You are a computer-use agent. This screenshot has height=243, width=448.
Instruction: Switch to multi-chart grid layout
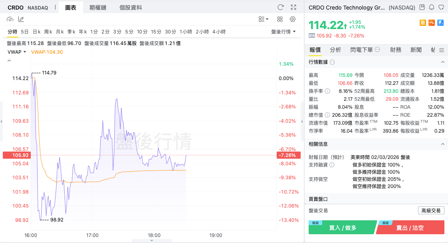coord(280,19)
